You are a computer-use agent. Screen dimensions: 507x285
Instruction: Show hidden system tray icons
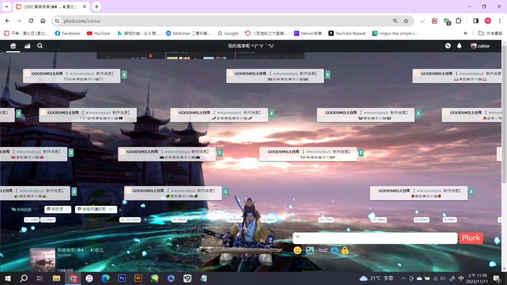(x=403, y=279)
